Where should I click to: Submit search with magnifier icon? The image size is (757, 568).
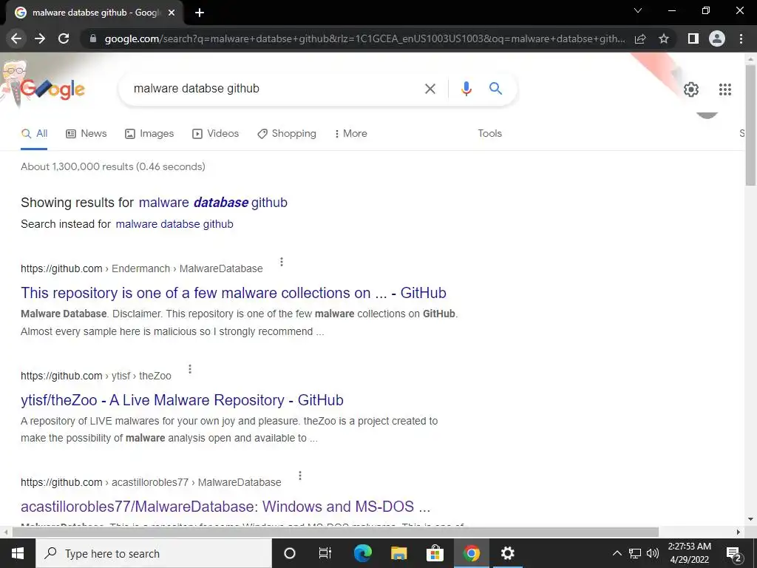click(x=495, y=89)
